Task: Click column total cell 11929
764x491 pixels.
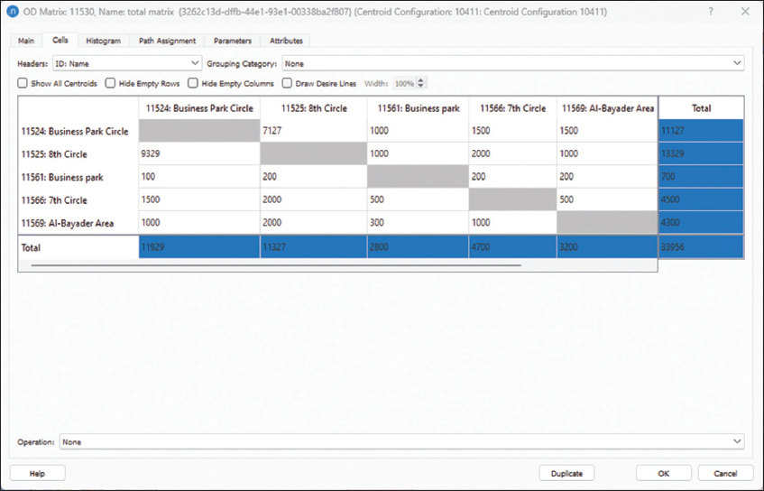Action: (x=199, y=247)
